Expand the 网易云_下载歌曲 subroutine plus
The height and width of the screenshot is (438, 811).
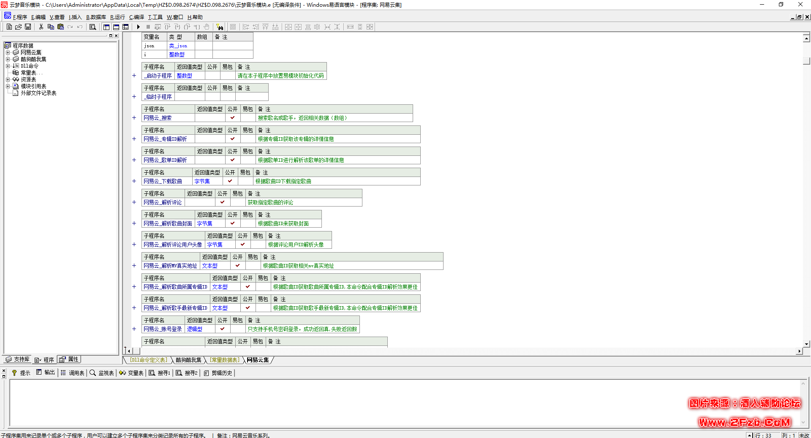134,181
